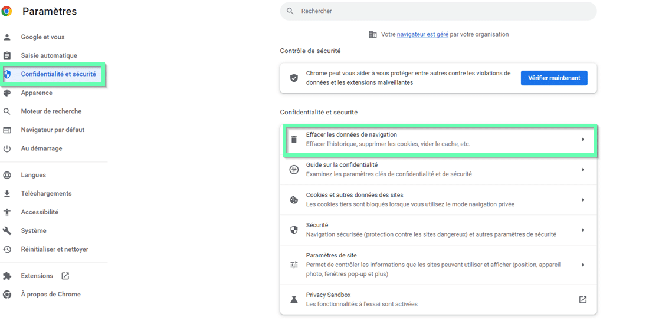The height and width of the screenshot is (327, 649).
Task: Open the Sécurité row arrow
Action: click(x=583, y=230)
